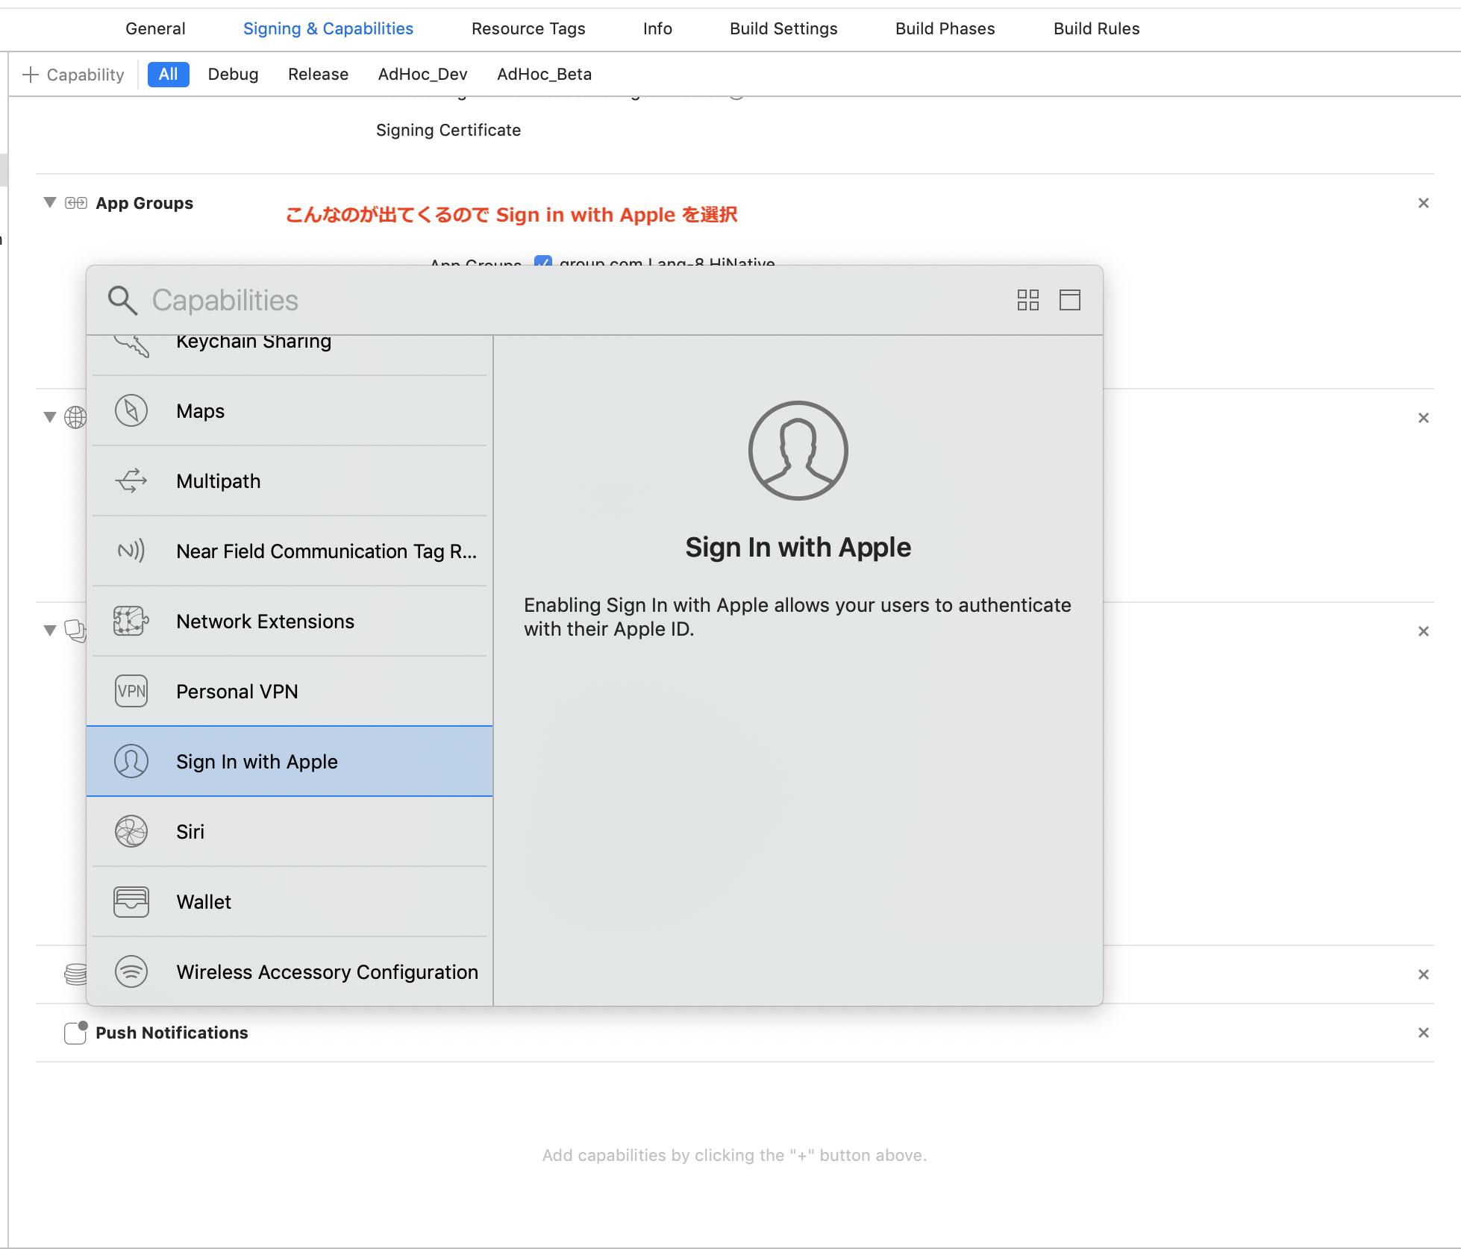Switch to the Debug configuration filter
This screenshot has width=1461, height=1249.
233,75
